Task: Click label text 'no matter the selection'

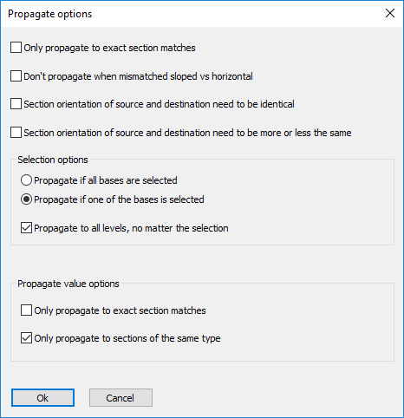Action: tap(180, 228)
